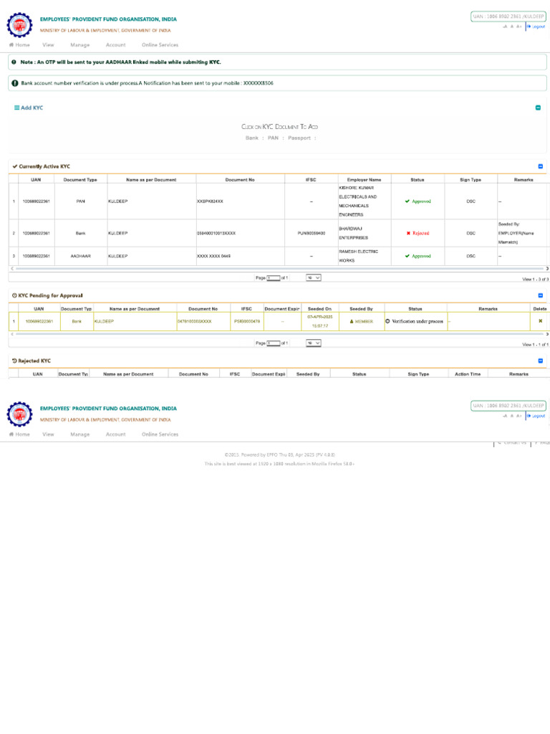Collapse the Currently Active KYC panel

tap(541, 166)
